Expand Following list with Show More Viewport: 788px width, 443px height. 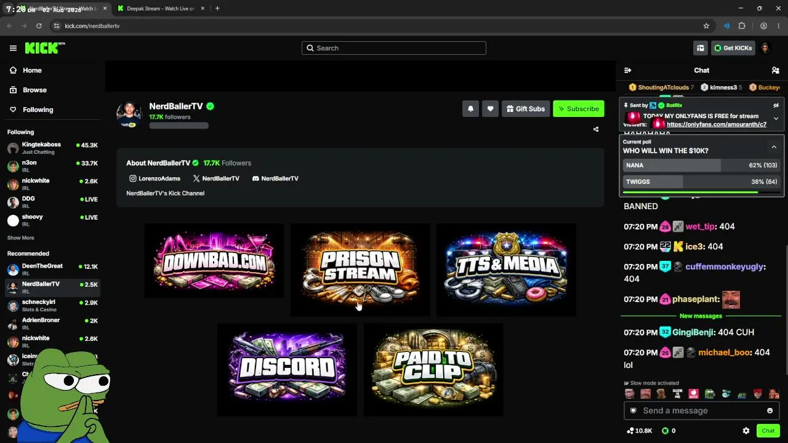point(21,238)
